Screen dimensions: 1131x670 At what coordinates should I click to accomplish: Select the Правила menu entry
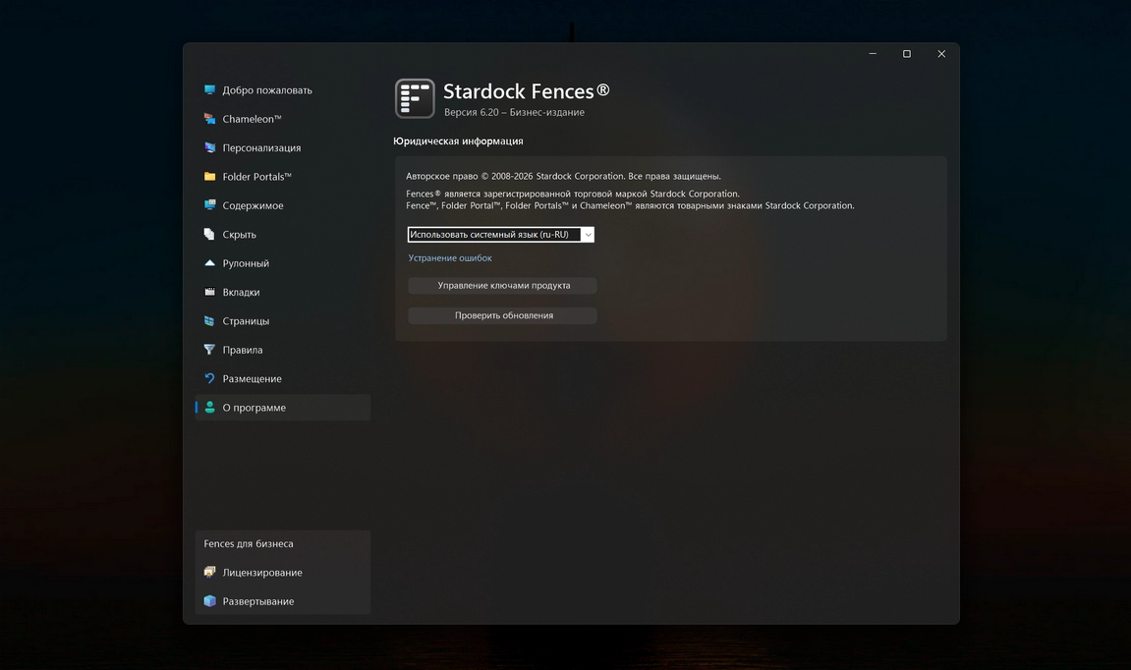point(283,350)
